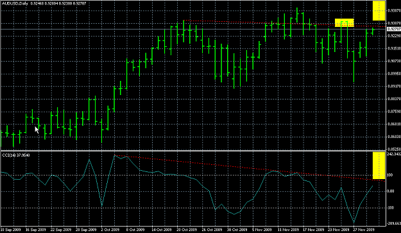Click the 5 Nov 2009 date label
The width and height of the screenshot is (401, 233).
(x=262, y=230)
